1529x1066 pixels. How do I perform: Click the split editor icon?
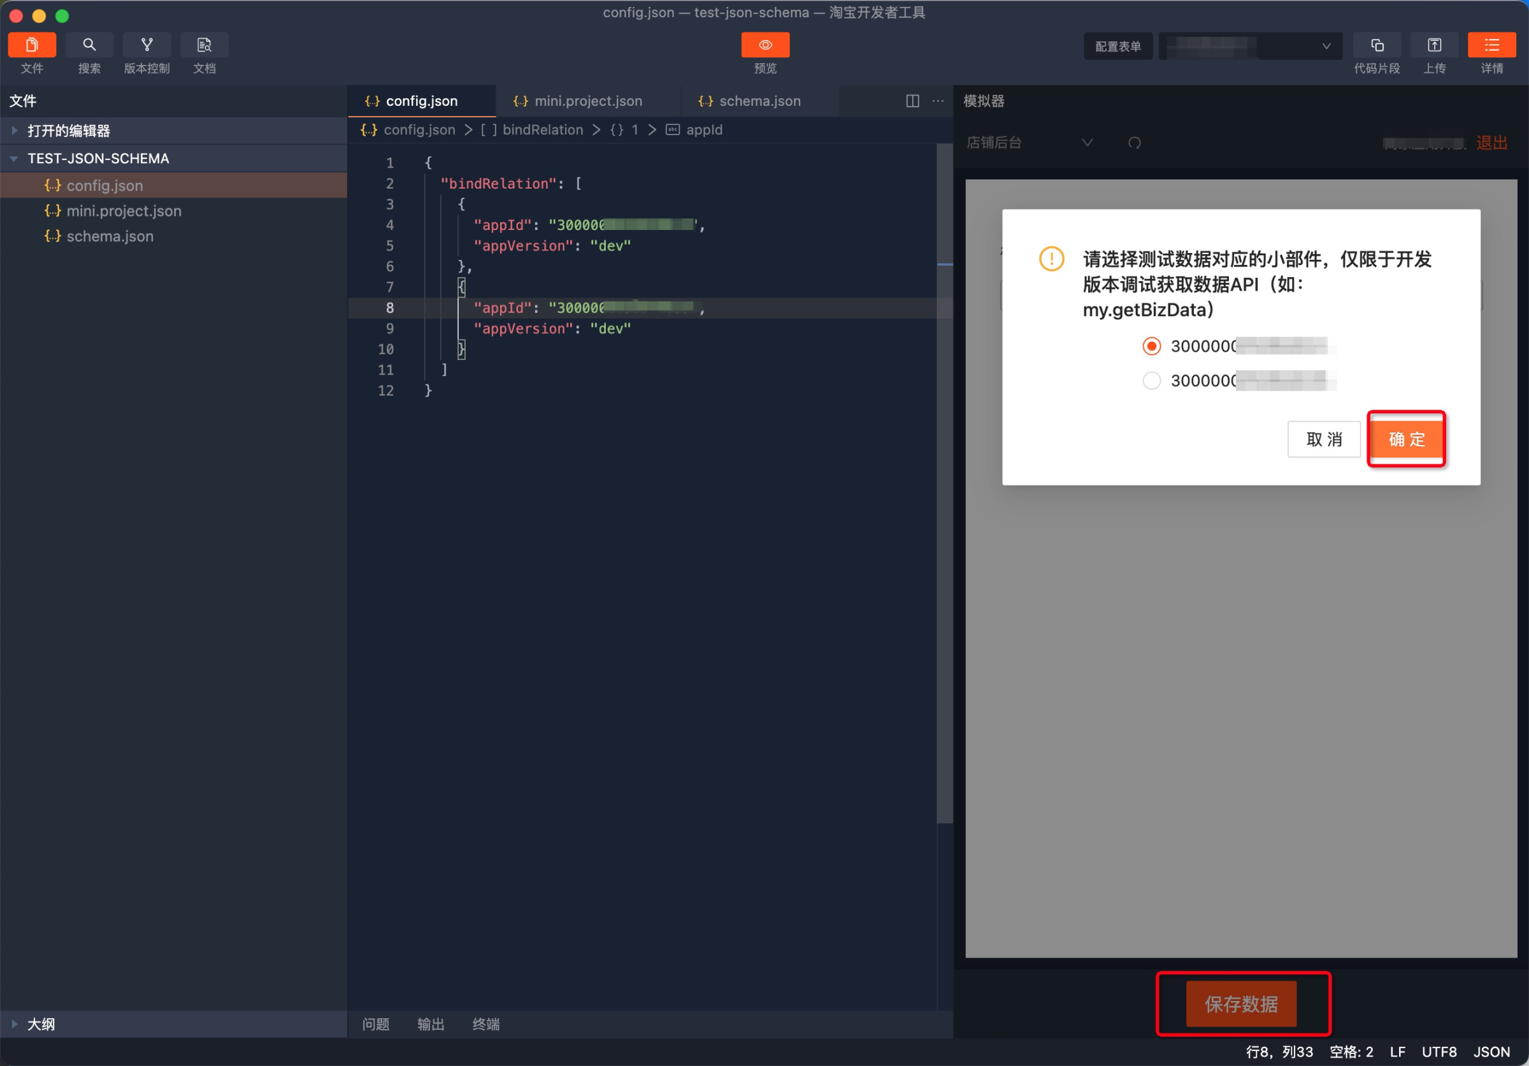[x=912, y=101]
